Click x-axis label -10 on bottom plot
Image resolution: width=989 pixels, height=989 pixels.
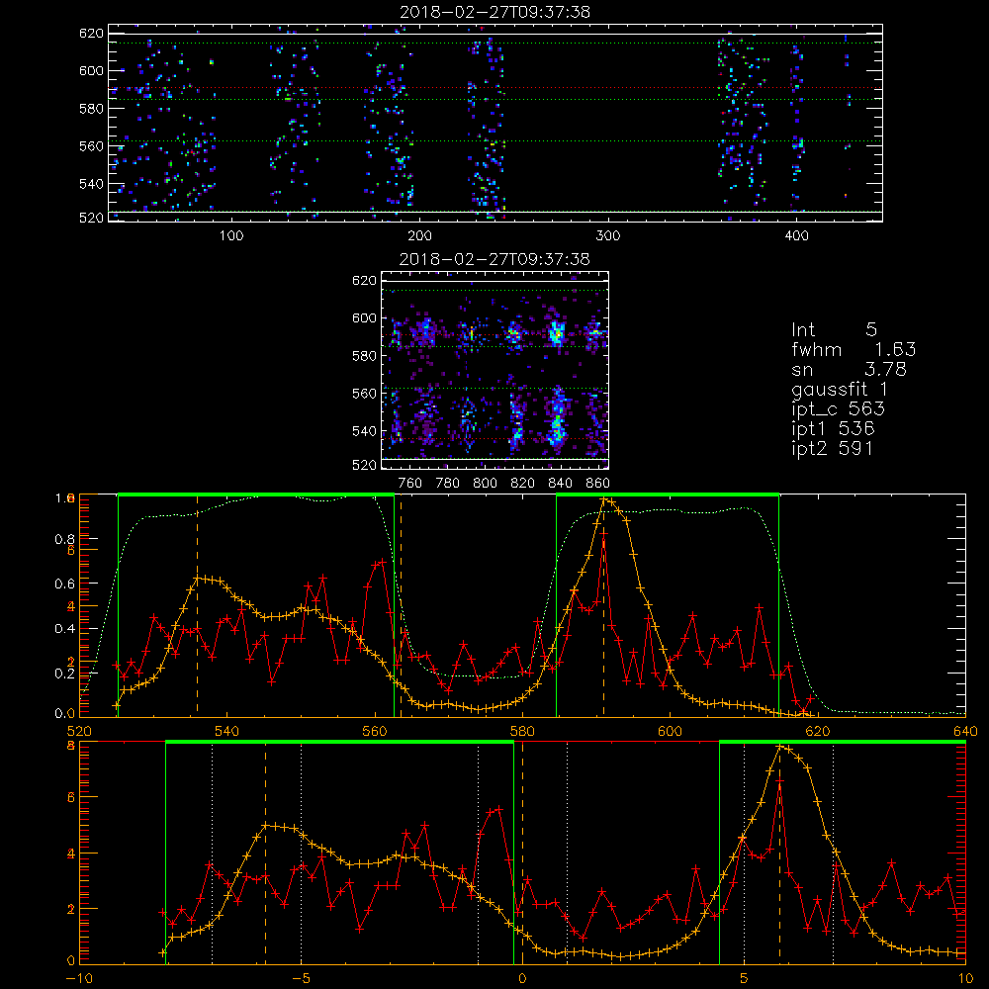tap(79, 978)
